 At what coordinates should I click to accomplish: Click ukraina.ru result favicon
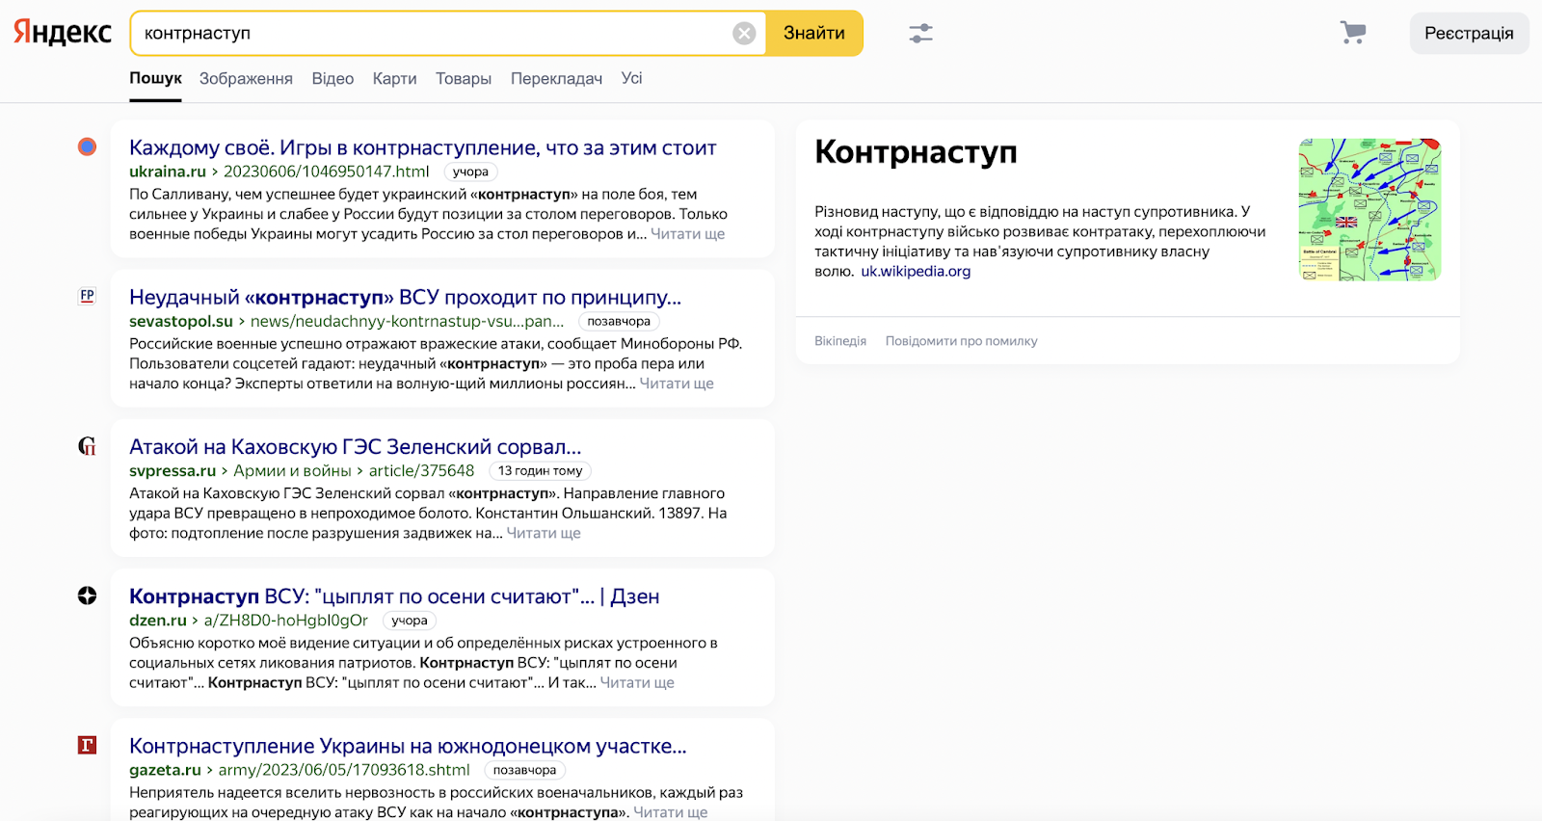(x=88, y=147)
